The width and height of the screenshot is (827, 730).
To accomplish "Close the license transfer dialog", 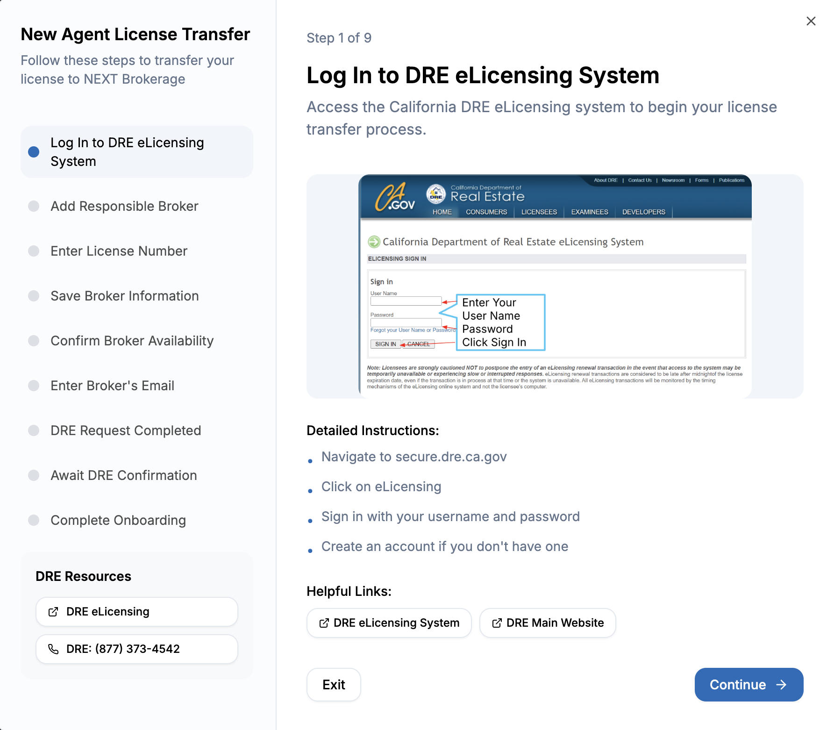I will click(x=811, y=21).
